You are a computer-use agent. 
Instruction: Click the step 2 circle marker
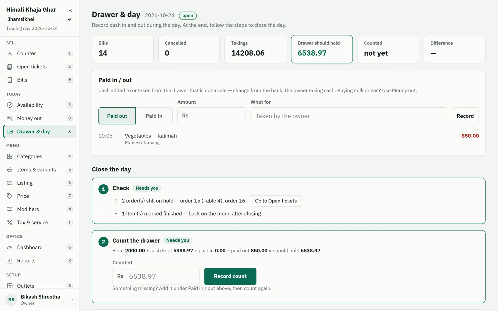[103, 242]
